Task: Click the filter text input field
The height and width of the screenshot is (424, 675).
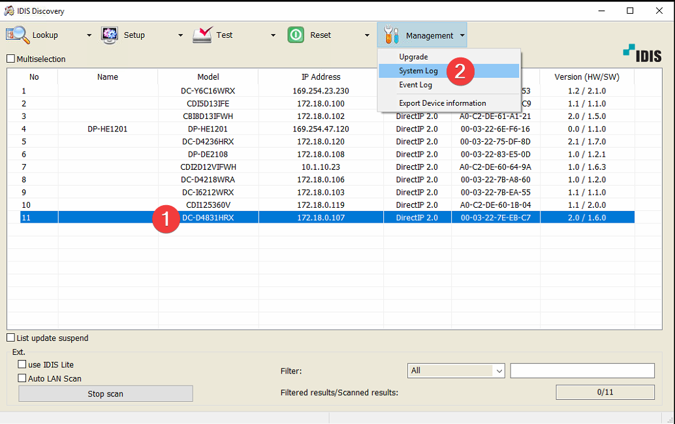Action: point(582,370)
